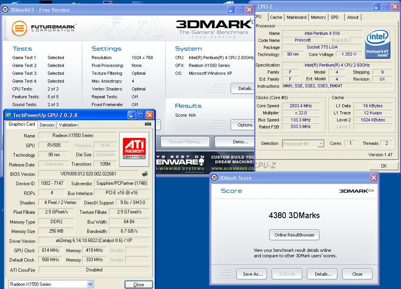The image size is (401, 289).
Task: Click the OK button in CPU-Z
Action: [x=384, y=166]
